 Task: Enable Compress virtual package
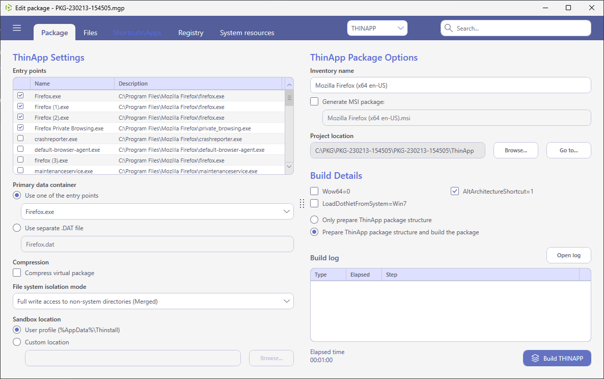point(17,273)
